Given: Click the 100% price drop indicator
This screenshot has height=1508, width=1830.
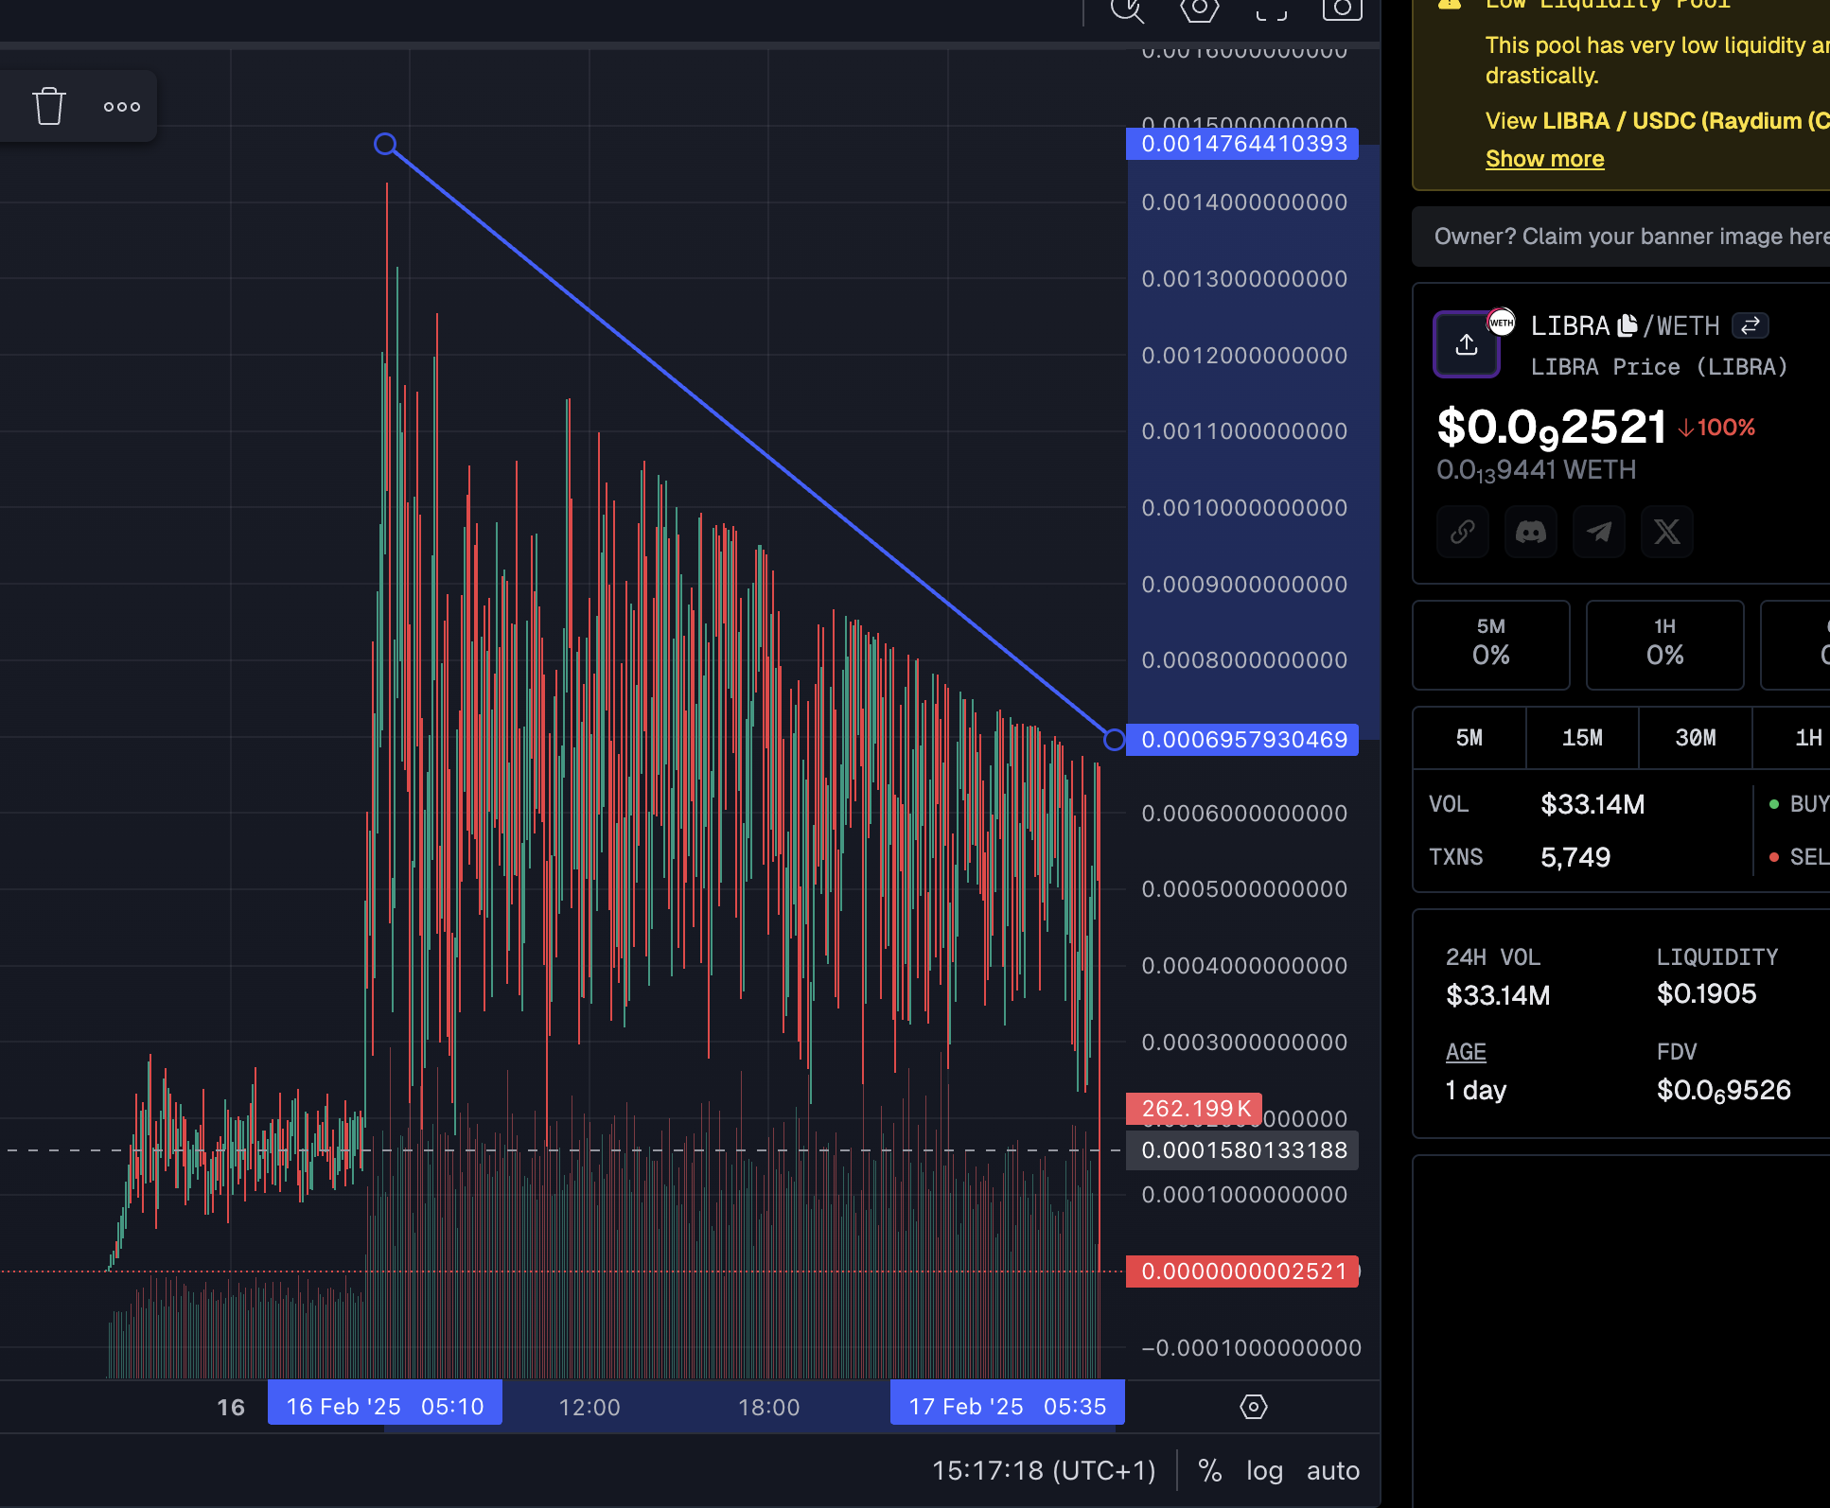Looking at the screenshot, I should pyautogui.click(x=1716, y=428).
